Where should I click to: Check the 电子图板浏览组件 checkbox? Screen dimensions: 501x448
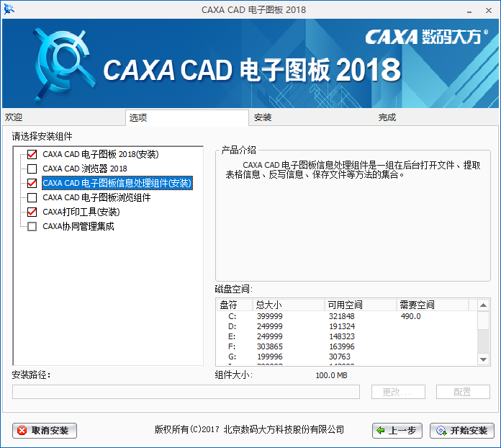click(32, 197)
